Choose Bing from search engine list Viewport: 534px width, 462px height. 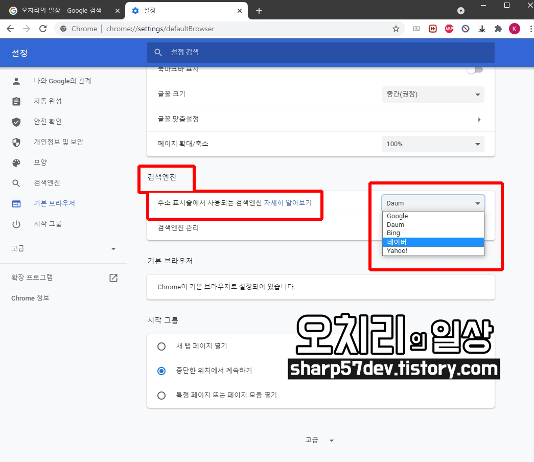click(x=433, y=233)
